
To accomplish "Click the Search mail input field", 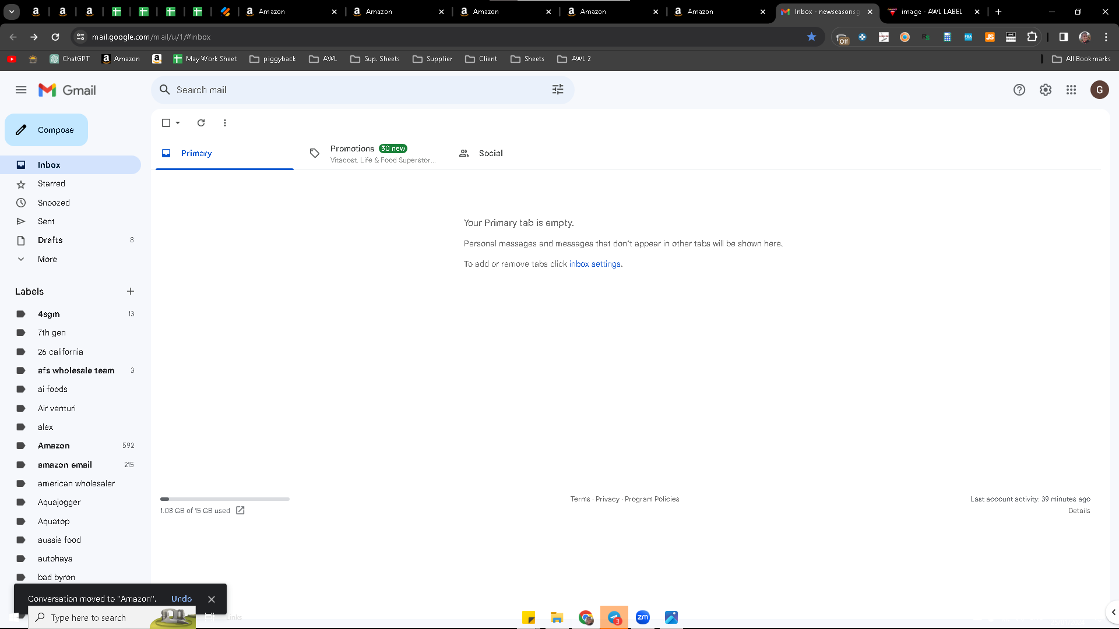I will pyautogui.click(x=361, y=90).
